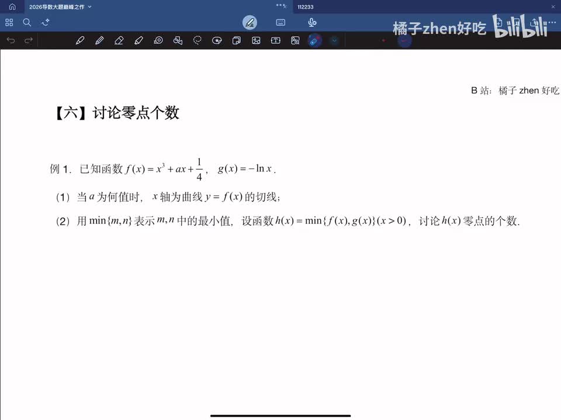Open the page thumbnails grid view
The width and height of the screenshot is (561, 420).
coord(9,23)
